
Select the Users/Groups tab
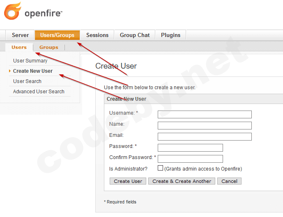pyautogui.click(x=57, y=35)
